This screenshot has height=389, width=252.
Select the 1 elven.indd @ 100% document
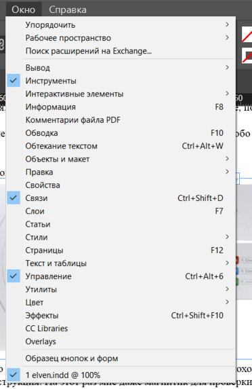[x=121, y=375]
